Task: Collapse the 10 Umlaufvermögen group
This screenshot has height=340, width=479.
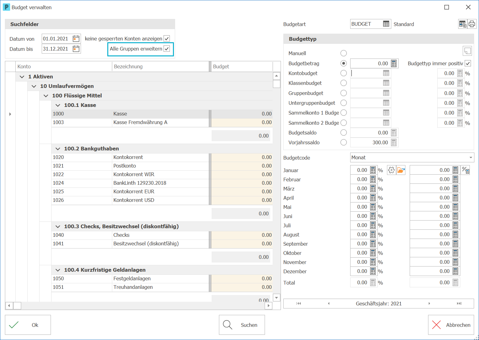Action: pyautogui.click(x=34, y=86)
